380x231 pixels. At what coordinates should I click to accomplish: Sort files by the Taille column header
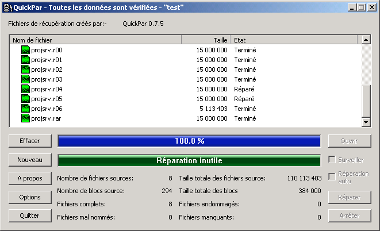tap(206, 40)
